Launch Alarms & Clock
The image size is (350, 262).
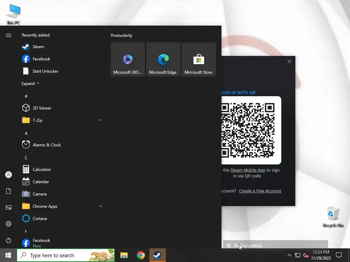click(x=62, y=145)
